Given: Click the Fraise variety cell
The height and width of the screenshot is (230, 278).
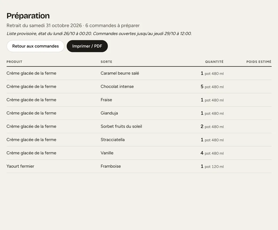Looking at the screenshot, I should tap(106, 100).
